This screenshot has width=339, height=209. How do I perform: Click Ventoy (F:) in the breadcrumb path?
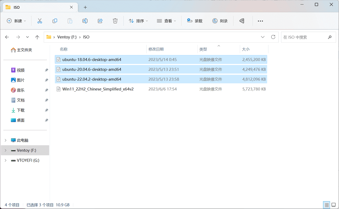tap(67, 37)
